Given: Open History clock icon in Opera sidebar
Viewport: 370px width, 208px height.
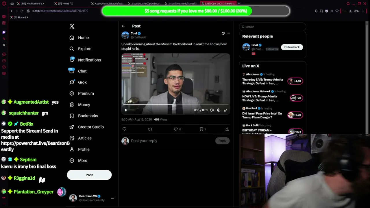Looking at the screenshot, I should (4, 61).
